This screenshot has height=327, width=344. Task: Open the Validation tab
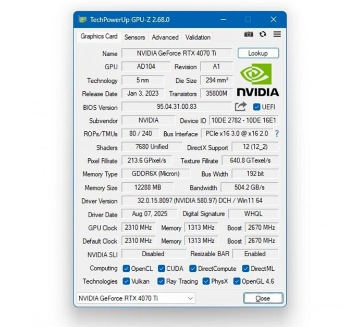point(198,37)
